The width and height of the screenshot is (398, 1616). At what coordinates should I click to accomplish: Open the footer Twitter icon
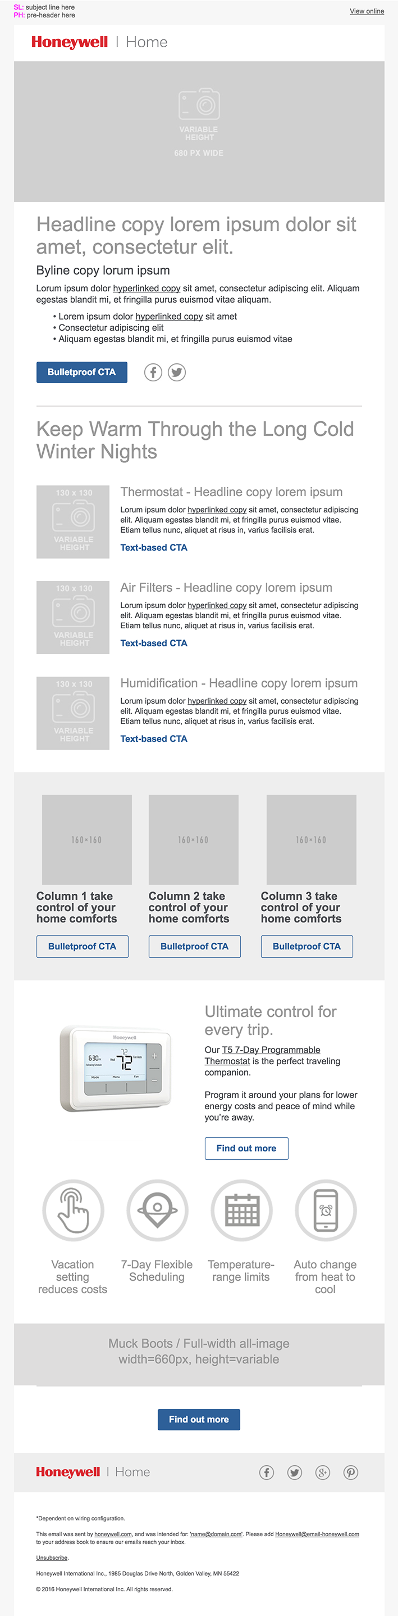point(295,1473)
